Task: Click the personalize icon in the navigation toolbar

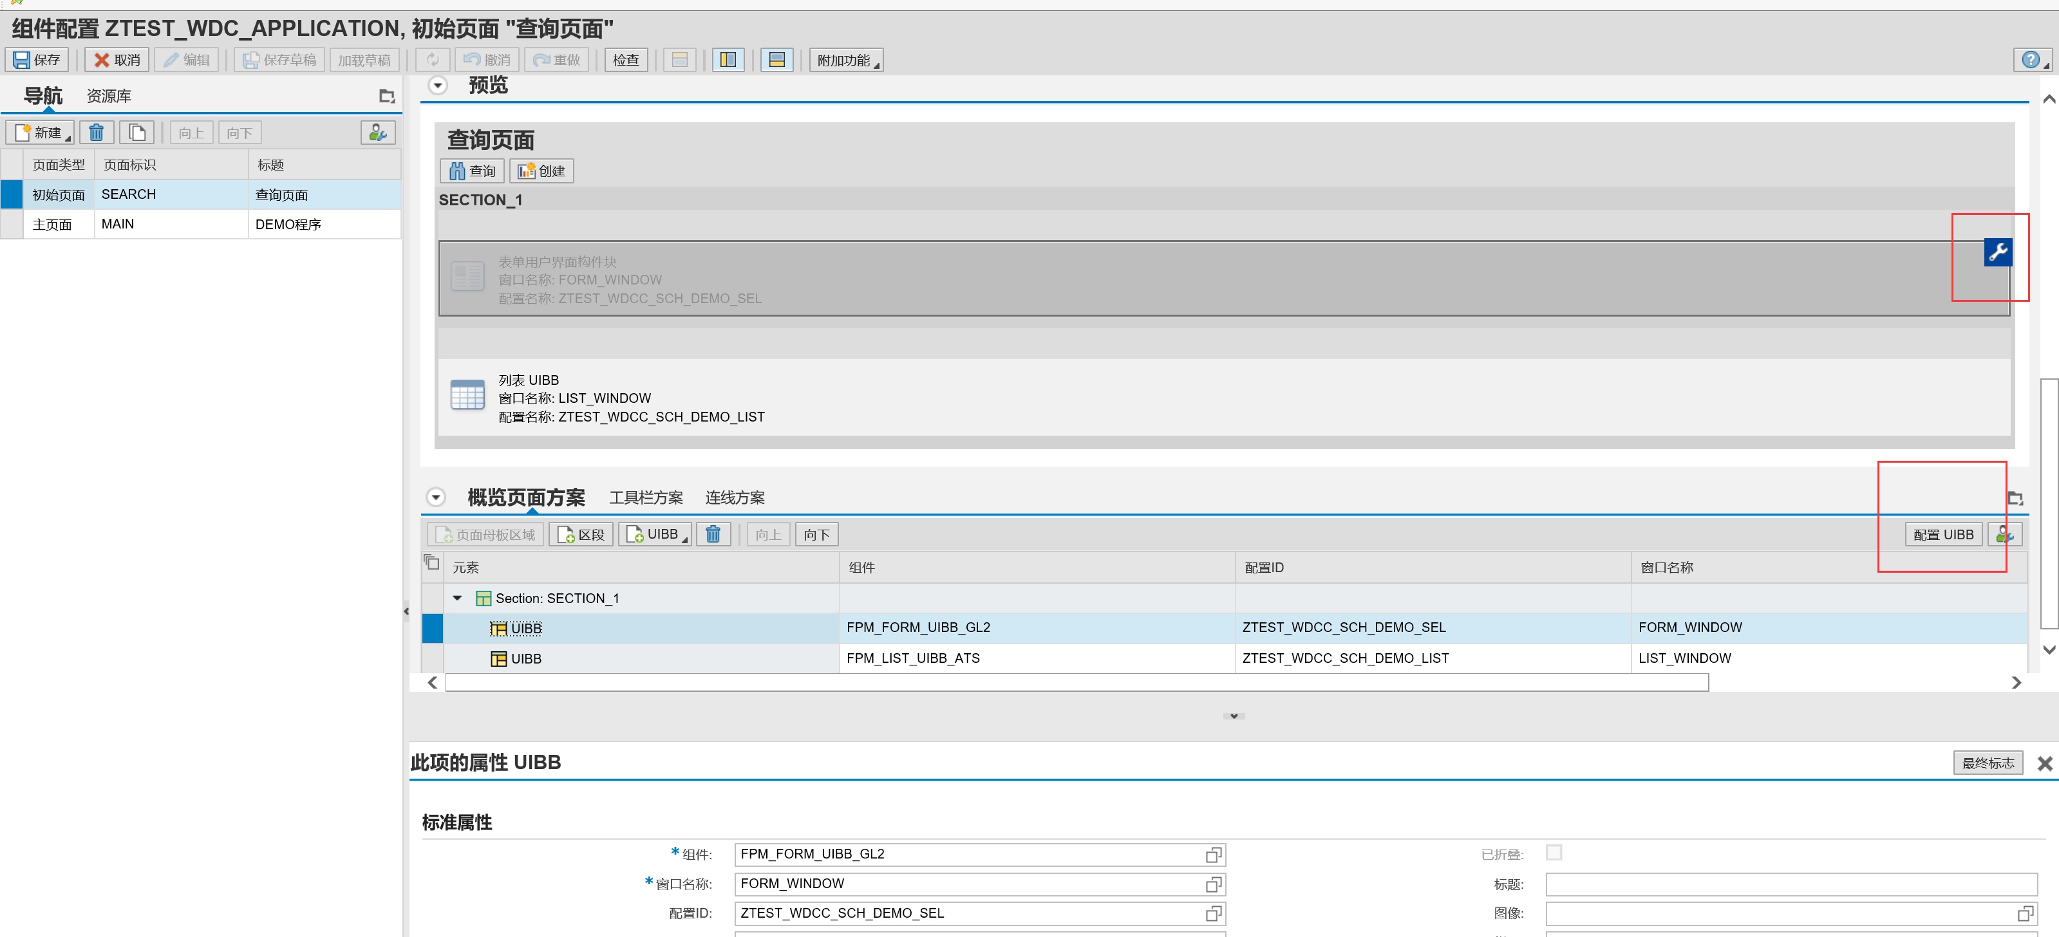Action: tap(377, 133)
